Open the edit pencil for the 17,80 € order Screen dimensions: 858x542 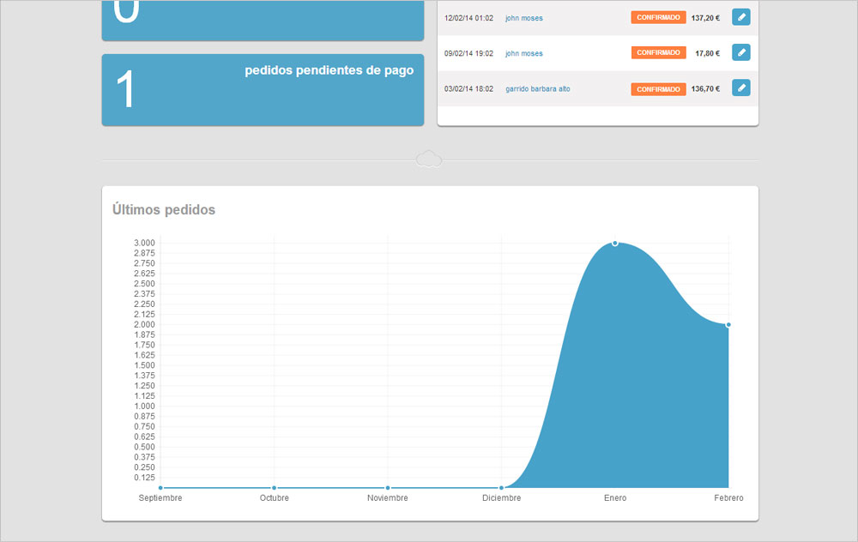[x=740, y=53]
